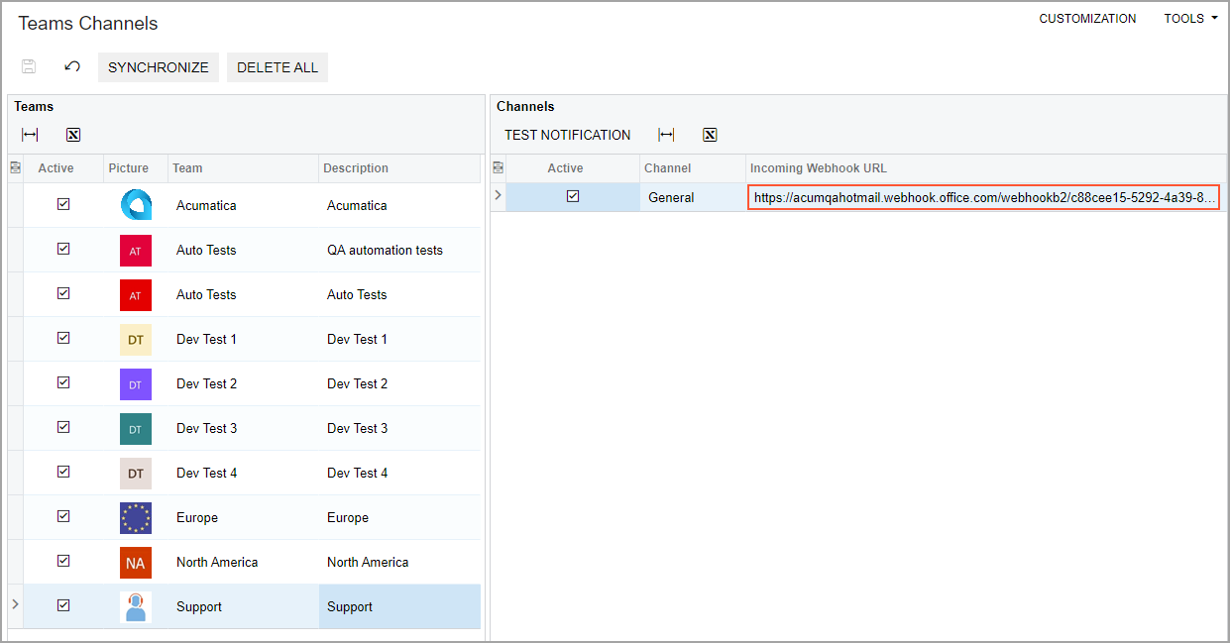
Task: Export Channels grid to Excel
Action: [710, 135]
